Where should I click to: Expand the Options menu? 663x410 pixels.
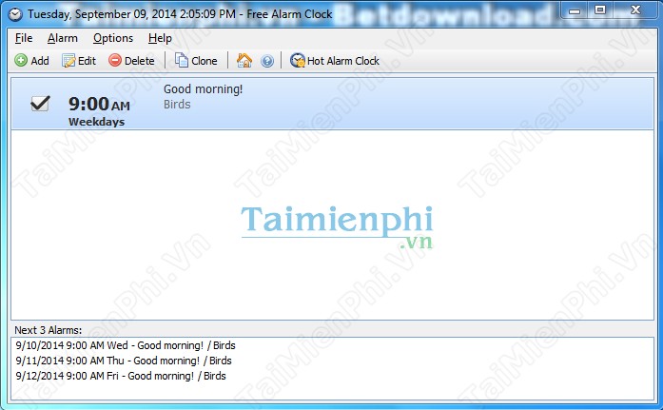(113, 38)
